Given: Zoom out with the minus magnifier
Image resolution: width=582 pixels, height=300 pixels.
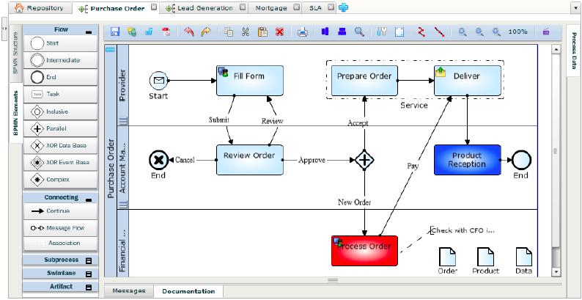Looking at the screenshot, I should (x=479, y=32).
